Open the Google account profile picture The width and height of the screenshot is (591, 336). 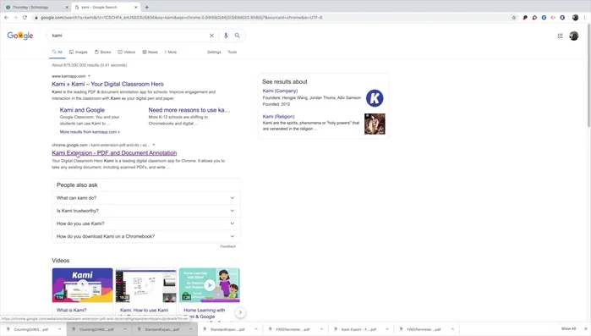(x=573, y=36)
